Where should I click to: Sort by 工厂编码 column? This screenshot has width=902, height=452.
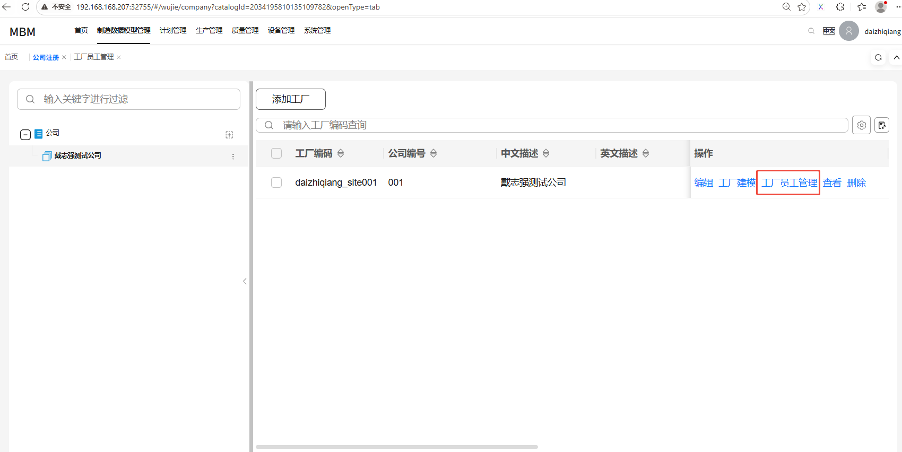pyautogui.click(x=341, y=153)
